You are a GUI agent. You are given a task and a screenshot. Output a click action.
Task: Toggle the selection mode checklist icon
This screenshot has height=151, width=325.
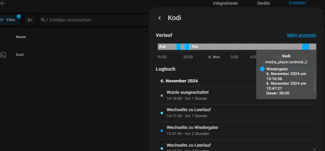[x=30, y=20]
